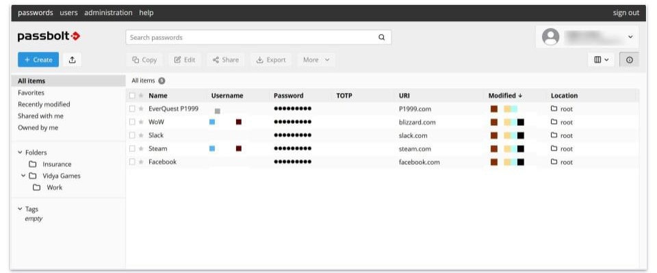Image resolution: width=657 pixels, height=273 pixels.
Task: Click the Export button
Action: [x=271, y=60]
